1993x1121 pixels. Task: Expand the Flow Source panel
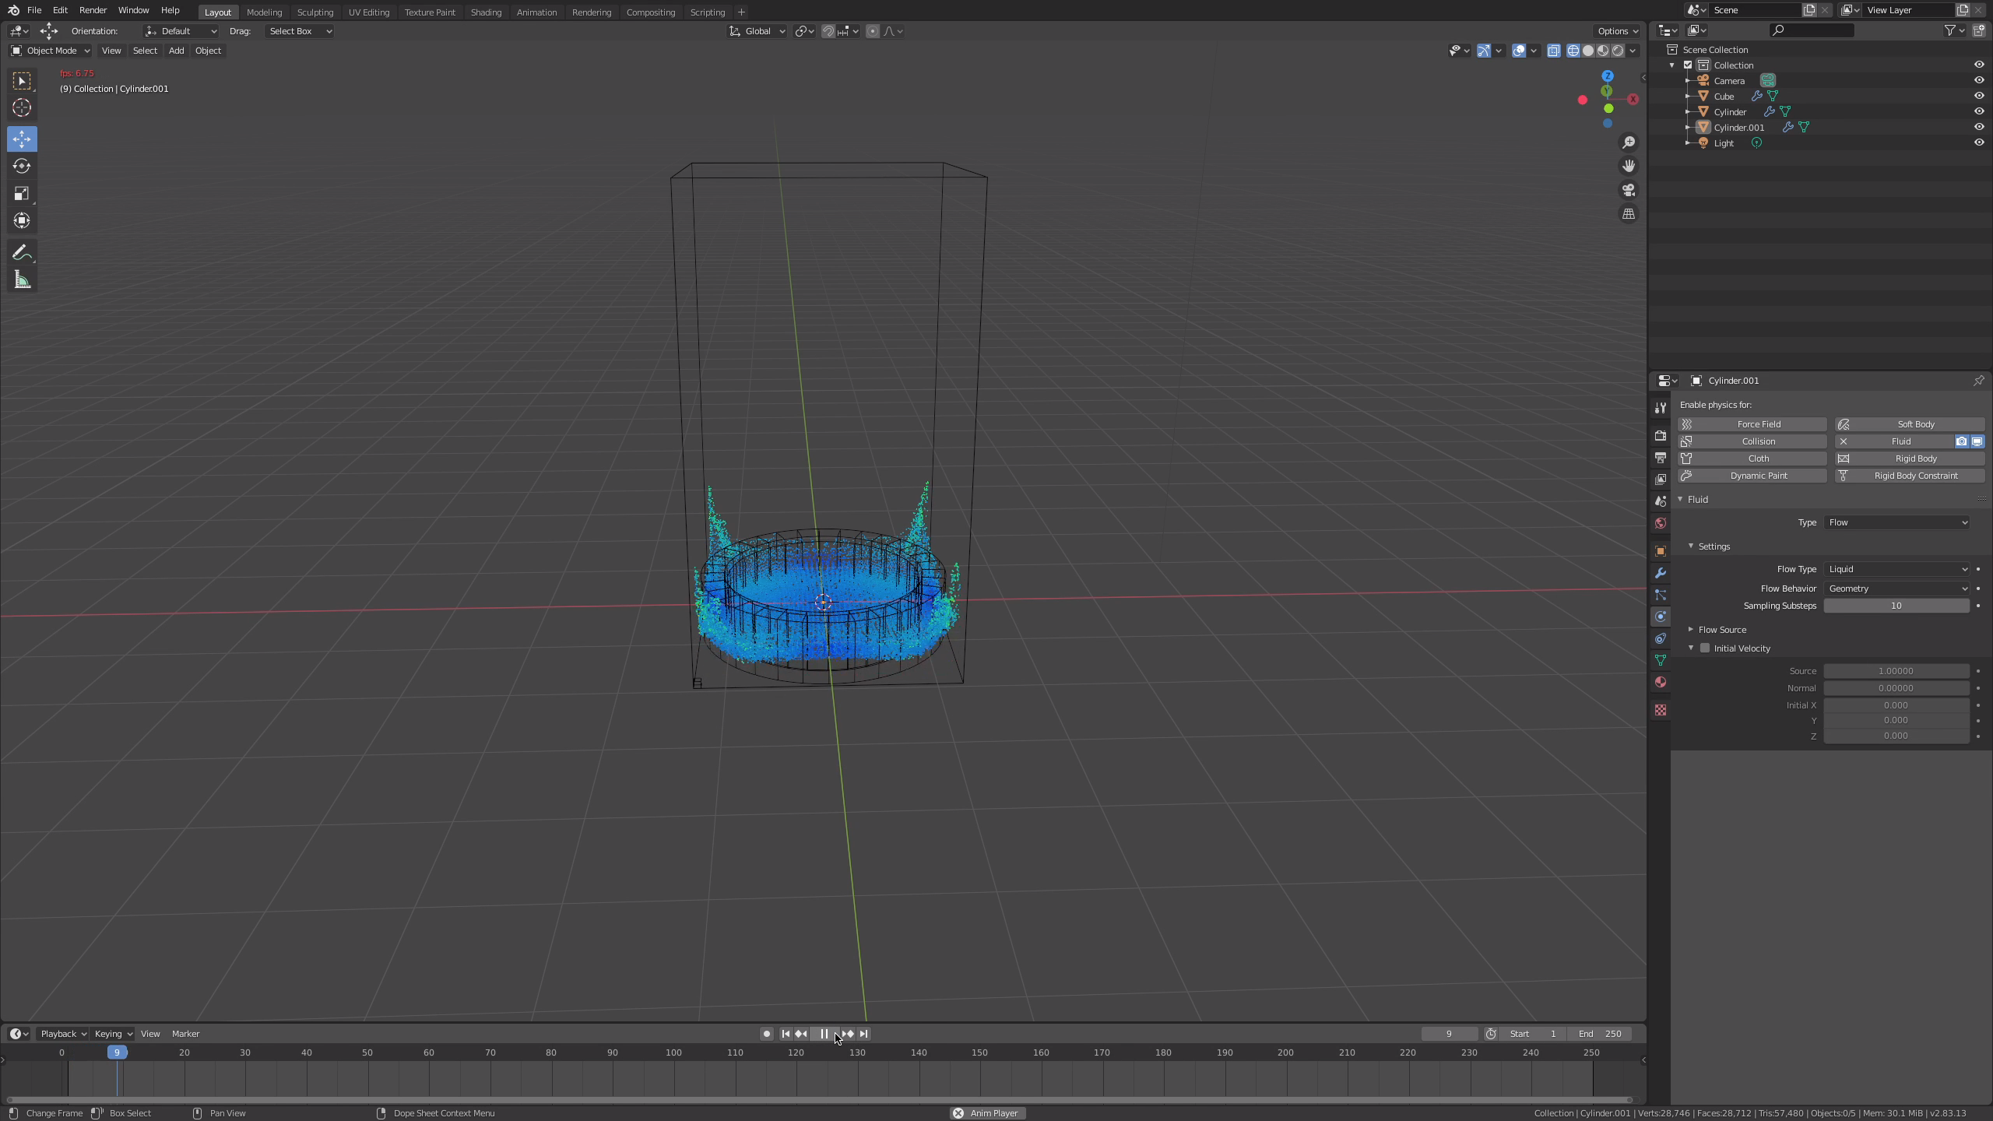pyautogui.click(x=1721, y=630)
